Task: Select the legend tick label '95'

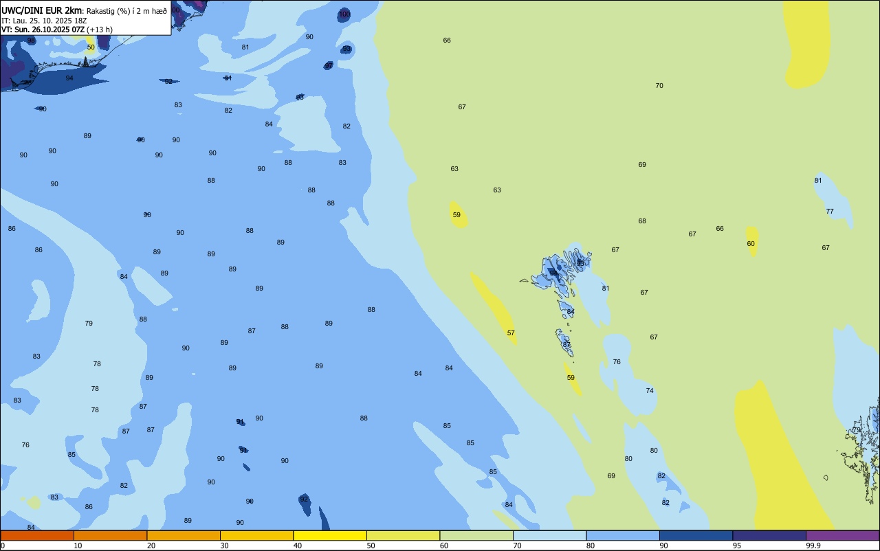Action: tap(737, 546)
